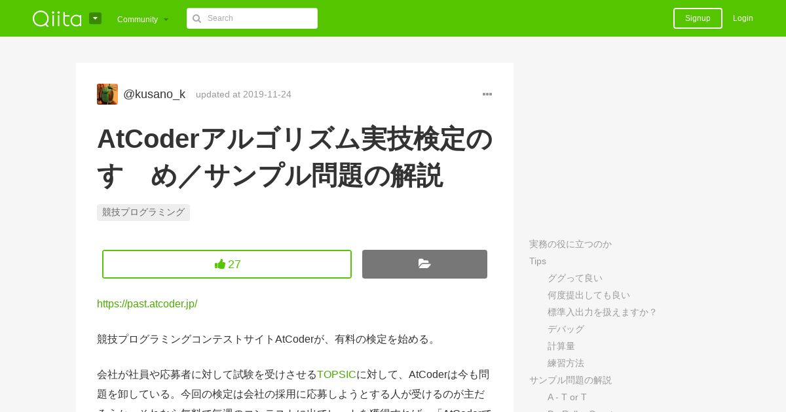Open the dropdown arrow beside Qiita logo

point(95,18)
